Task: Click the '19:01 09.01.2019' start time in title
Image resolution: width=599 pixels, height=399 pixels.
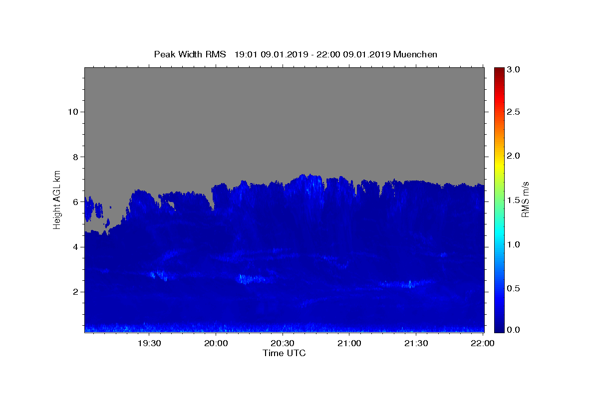Action: (x=271, y=54)
